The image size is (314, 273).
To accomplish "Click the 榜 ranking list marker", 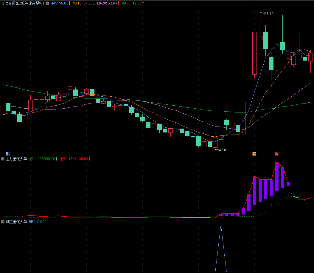I will tap(254, 154).
